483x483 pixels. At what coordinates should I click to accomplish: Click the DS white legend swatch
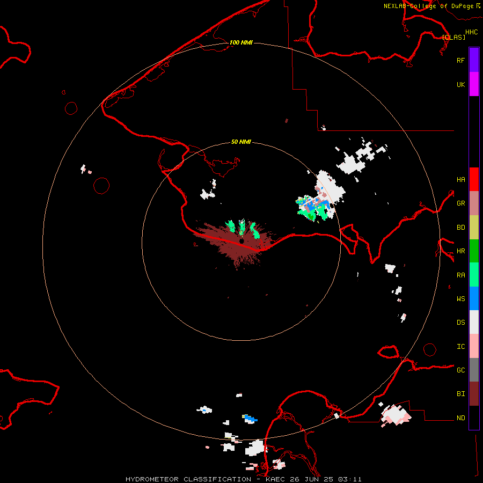coord(474,322)
